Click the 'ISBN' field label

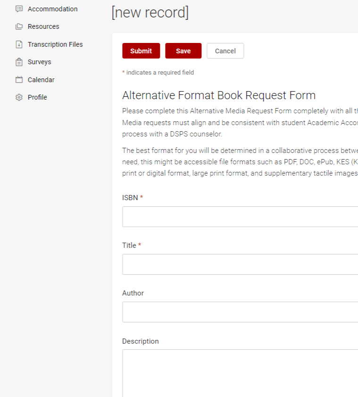coord(130,198)
